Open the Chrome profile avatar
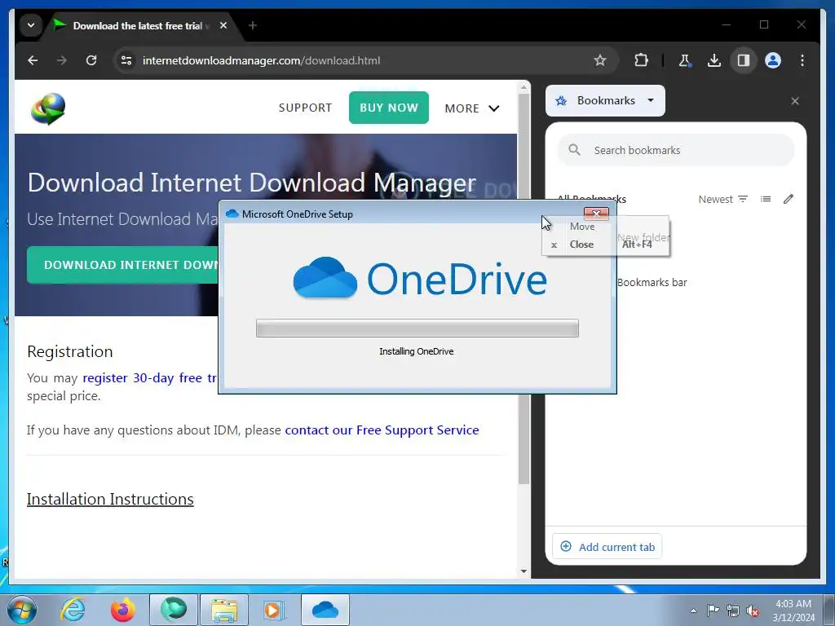Viewport: 835px width, 626px height. click(773, 60)
